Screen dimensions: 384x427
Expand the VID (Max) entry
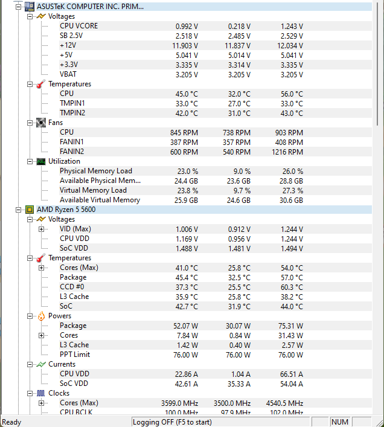pos(42,229)
